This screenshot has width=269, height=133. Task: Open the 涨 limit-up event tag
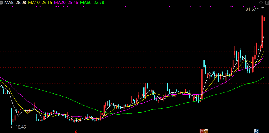point(201,131)
